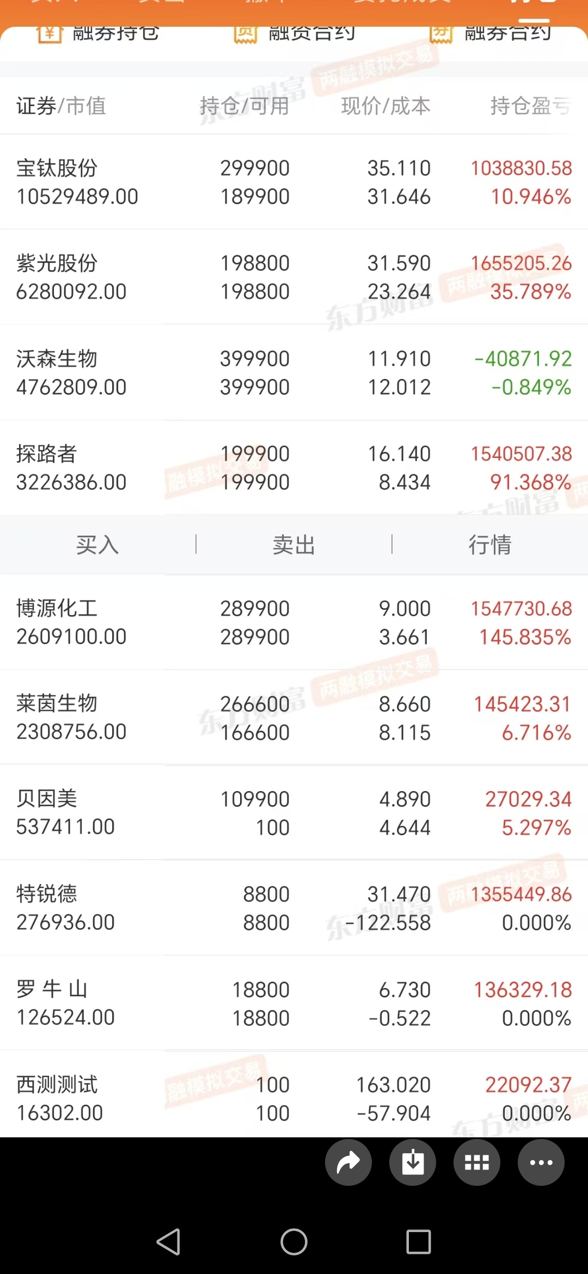Viewport: 588px width, 1274px height.
Task: Tap 卖出 button for 探路者
Action: tap(294, 544)
